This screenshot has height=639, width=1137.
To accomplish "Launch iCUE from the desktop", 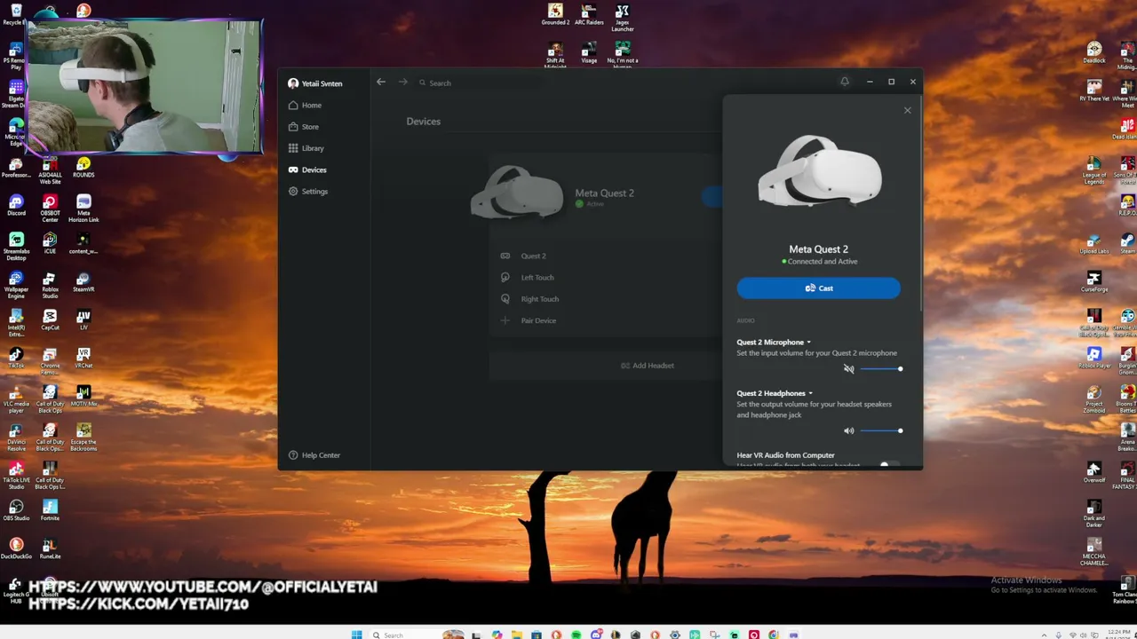I will [50, 243].
